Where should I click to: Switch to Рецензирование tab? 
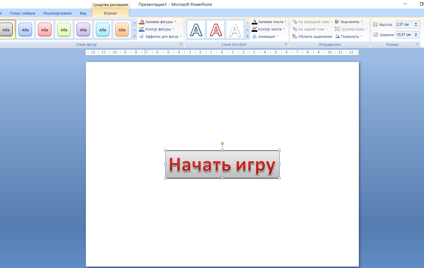[57, 13]
